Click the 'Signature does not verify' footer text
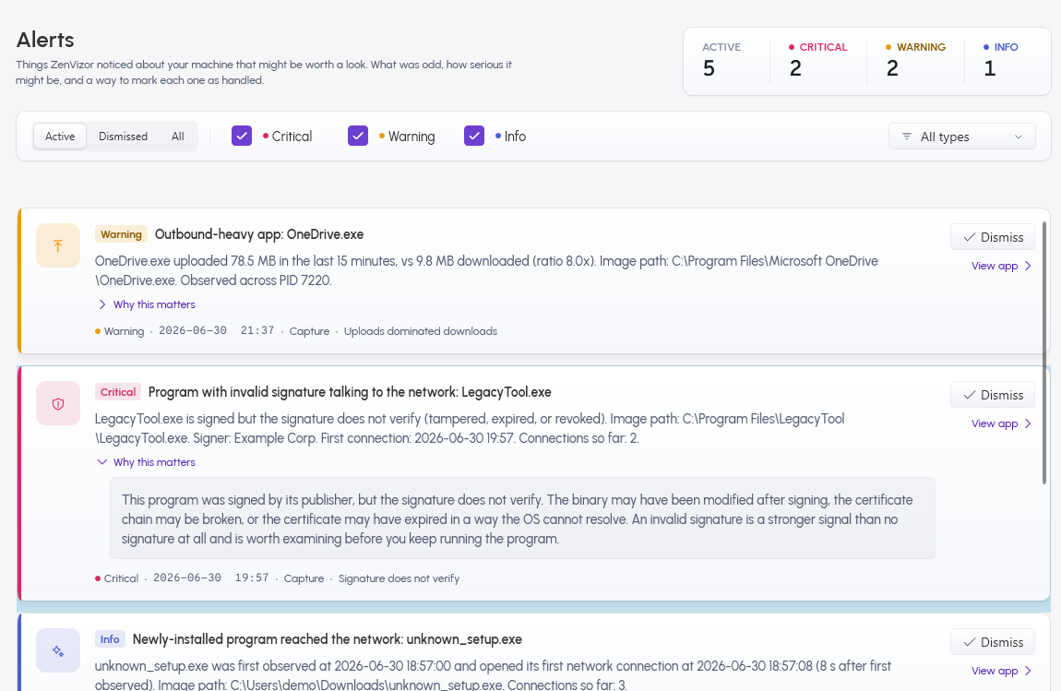The height and width of the screenshot is (691, 1061). pyautogui.click(x=399, y=578)
